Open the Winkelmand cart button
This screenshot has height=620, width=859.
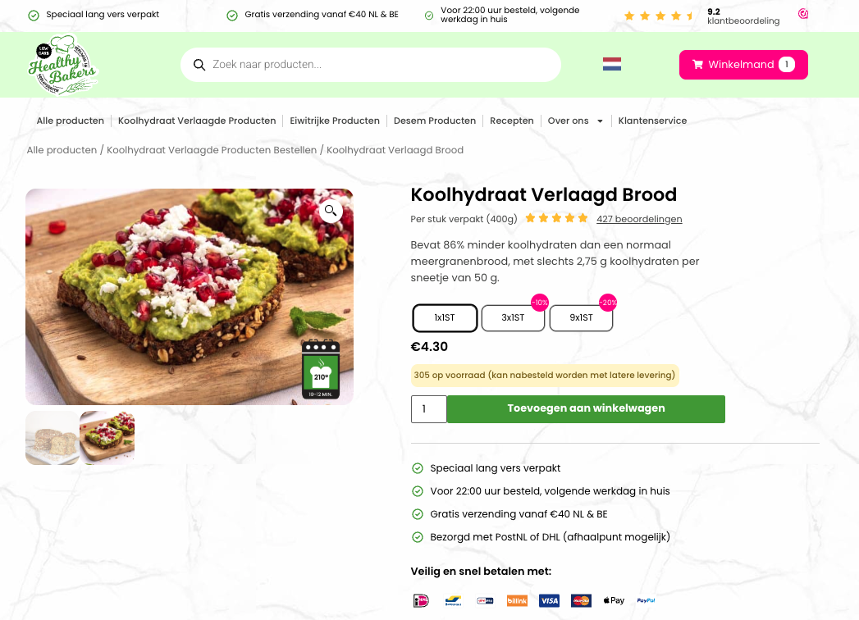click(743, 65)
